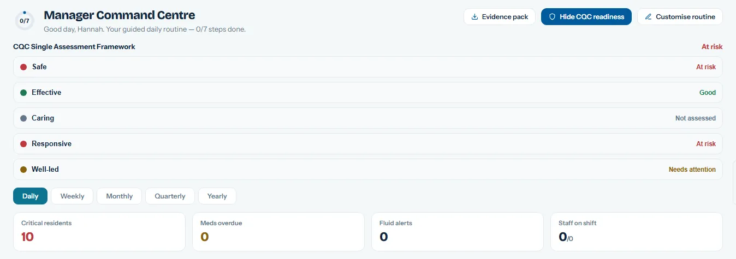736x259 pixels.
Task: Switch to the Monthly tab
Action: click(119, 196)
